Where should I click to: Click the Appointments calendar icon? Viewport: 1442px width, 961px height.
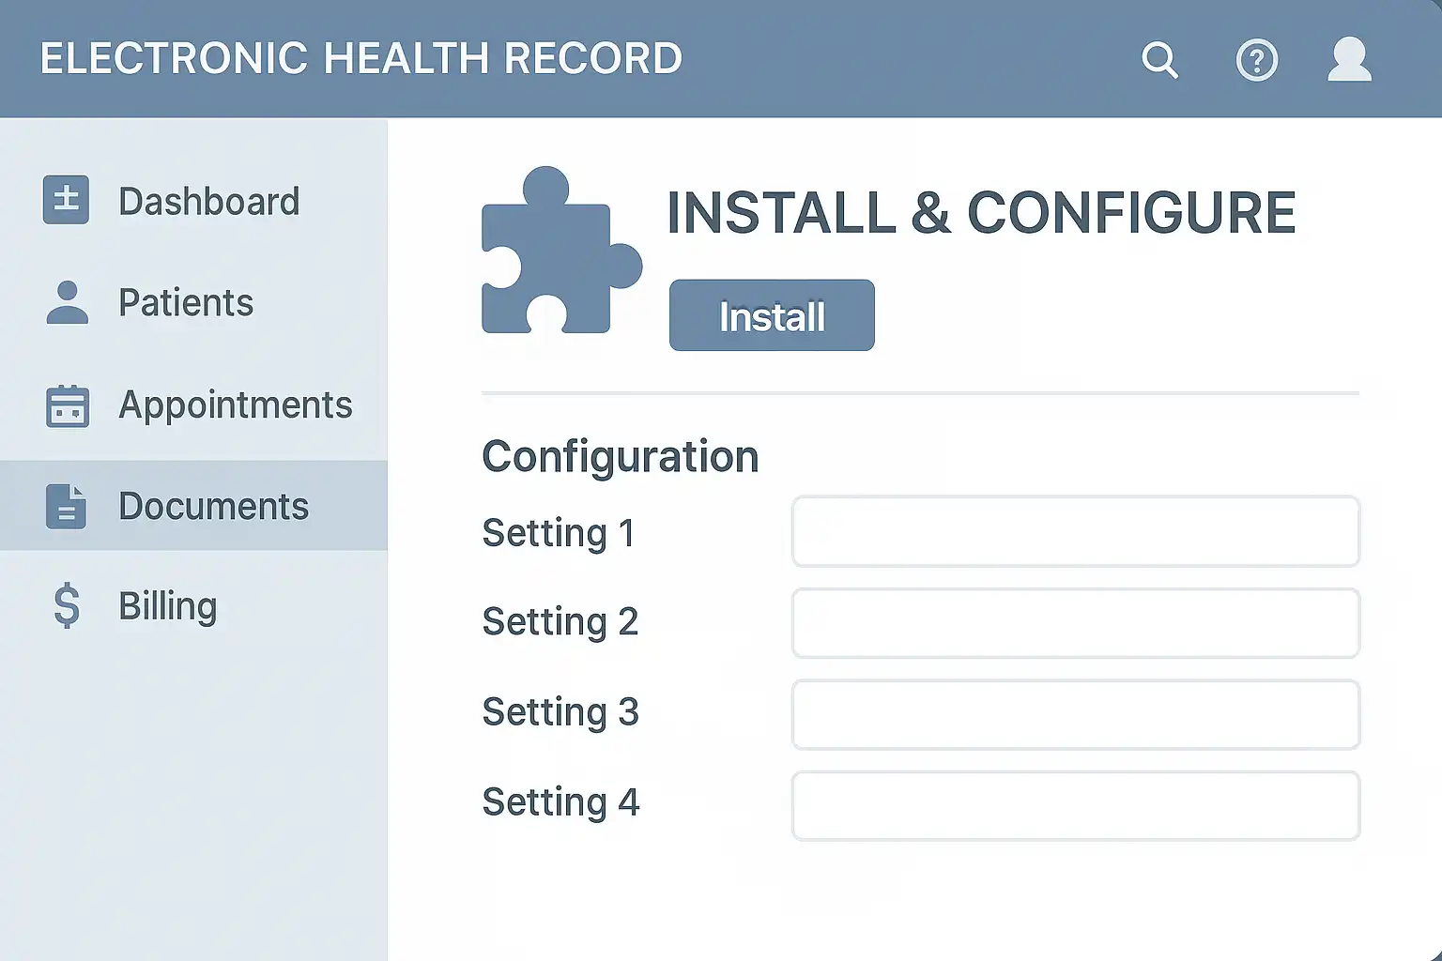pyautogui.click(x=67, y=405)
